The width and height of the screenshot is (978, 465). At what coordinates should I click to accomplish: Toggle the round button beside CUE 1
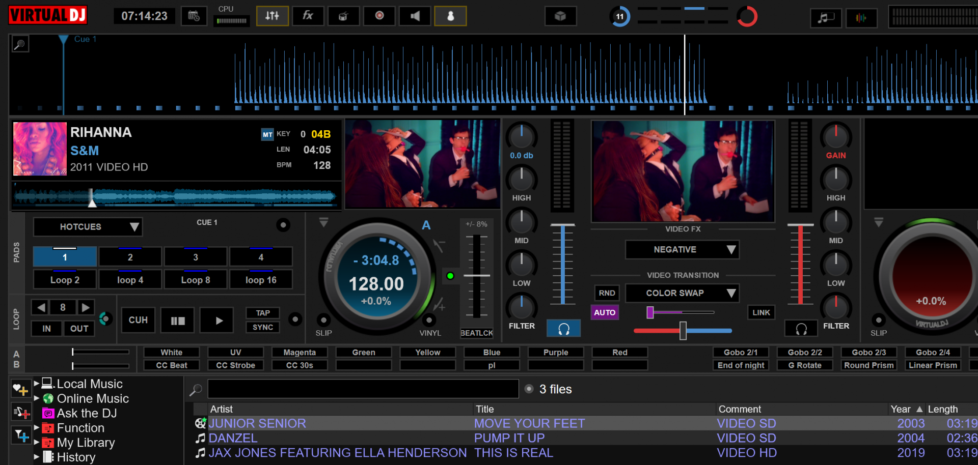283,224
